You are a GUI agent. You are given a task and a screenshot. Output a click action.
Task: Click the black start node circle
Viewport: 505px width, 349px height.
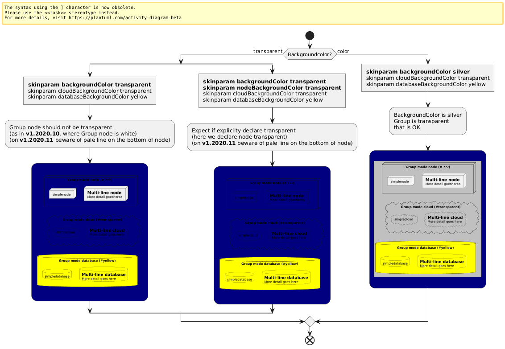pos(309,35)
